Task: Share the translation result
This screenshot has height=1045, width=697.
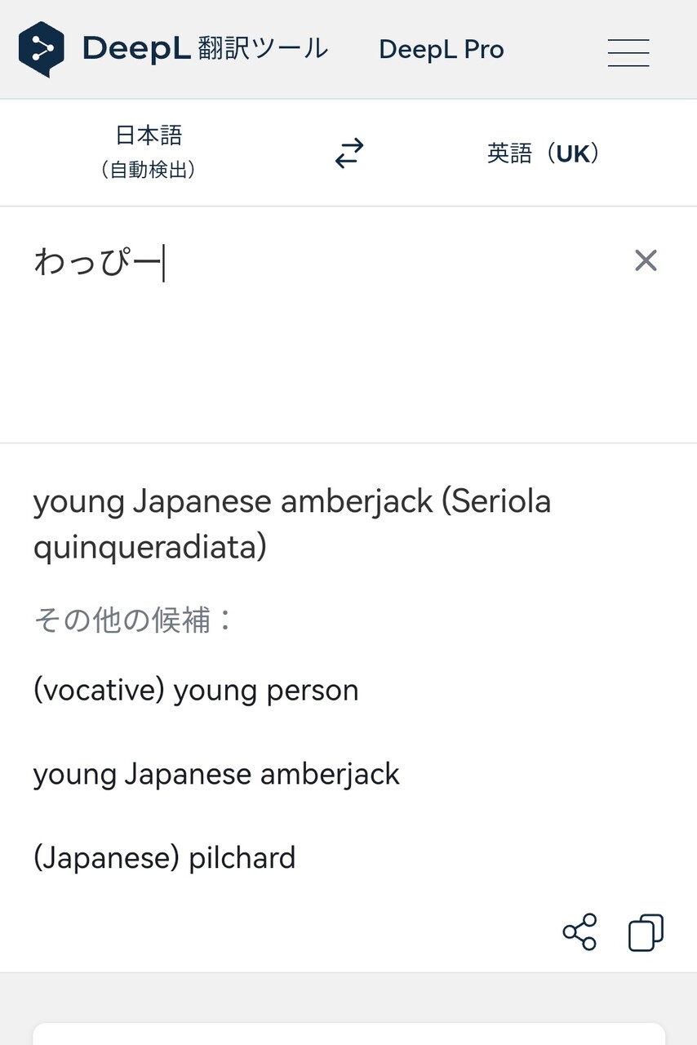Action: point(579,932)
